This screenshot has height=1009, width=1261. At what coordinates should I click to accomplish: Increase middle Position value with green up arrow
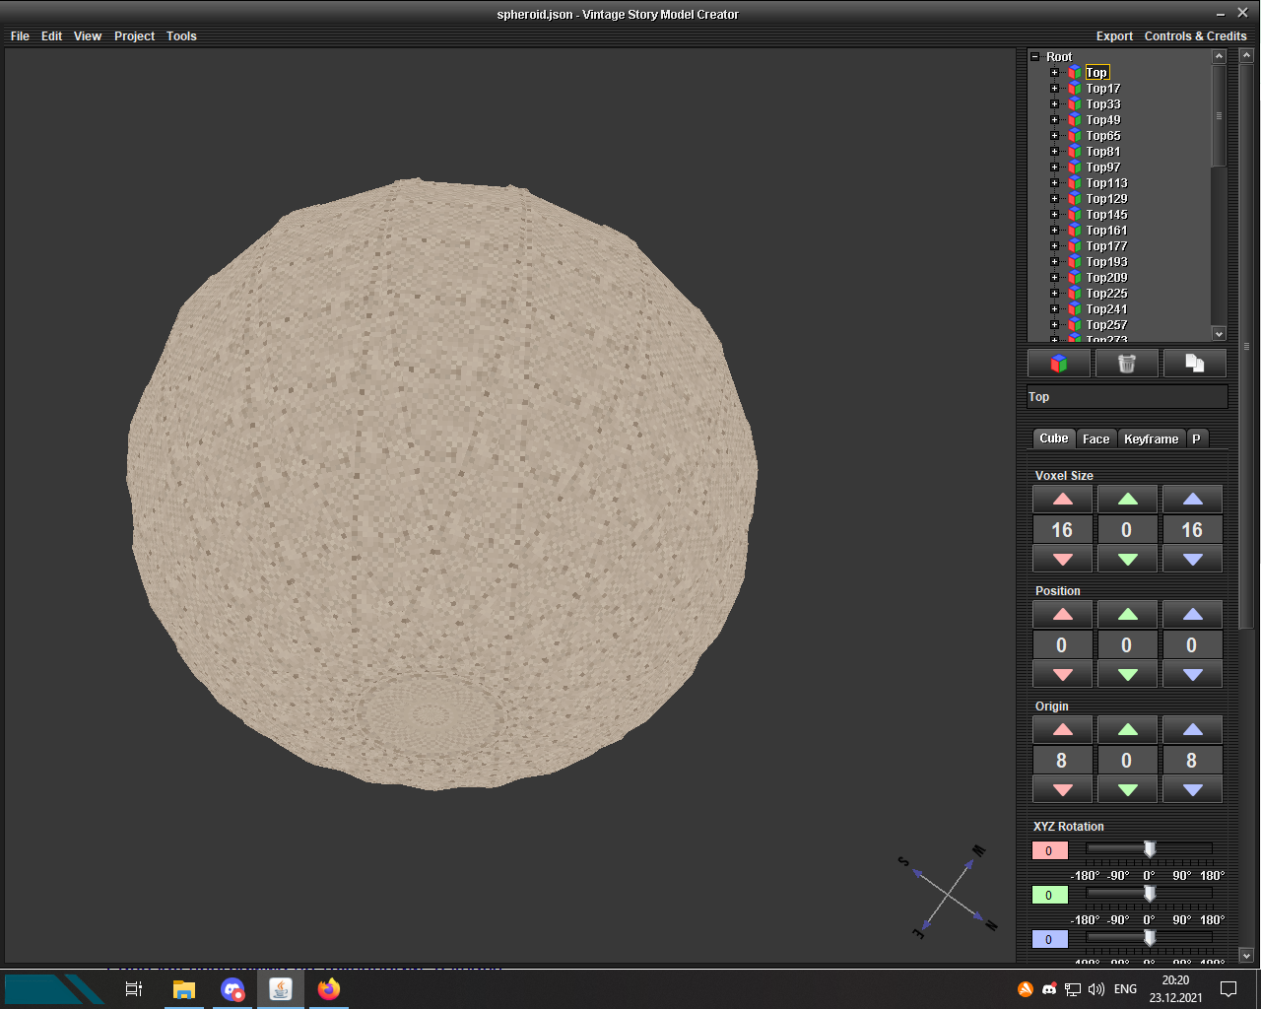pos(1127,615)
